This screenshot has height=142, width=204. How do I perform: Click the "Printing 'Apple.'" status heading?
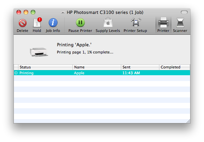pyautogui.click(x=74, y=45)
